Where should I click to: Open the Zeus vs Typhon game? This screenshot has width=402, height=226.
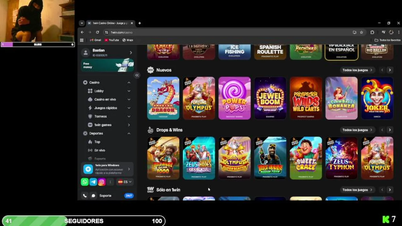pyautogui.click(x=342, y=158)
